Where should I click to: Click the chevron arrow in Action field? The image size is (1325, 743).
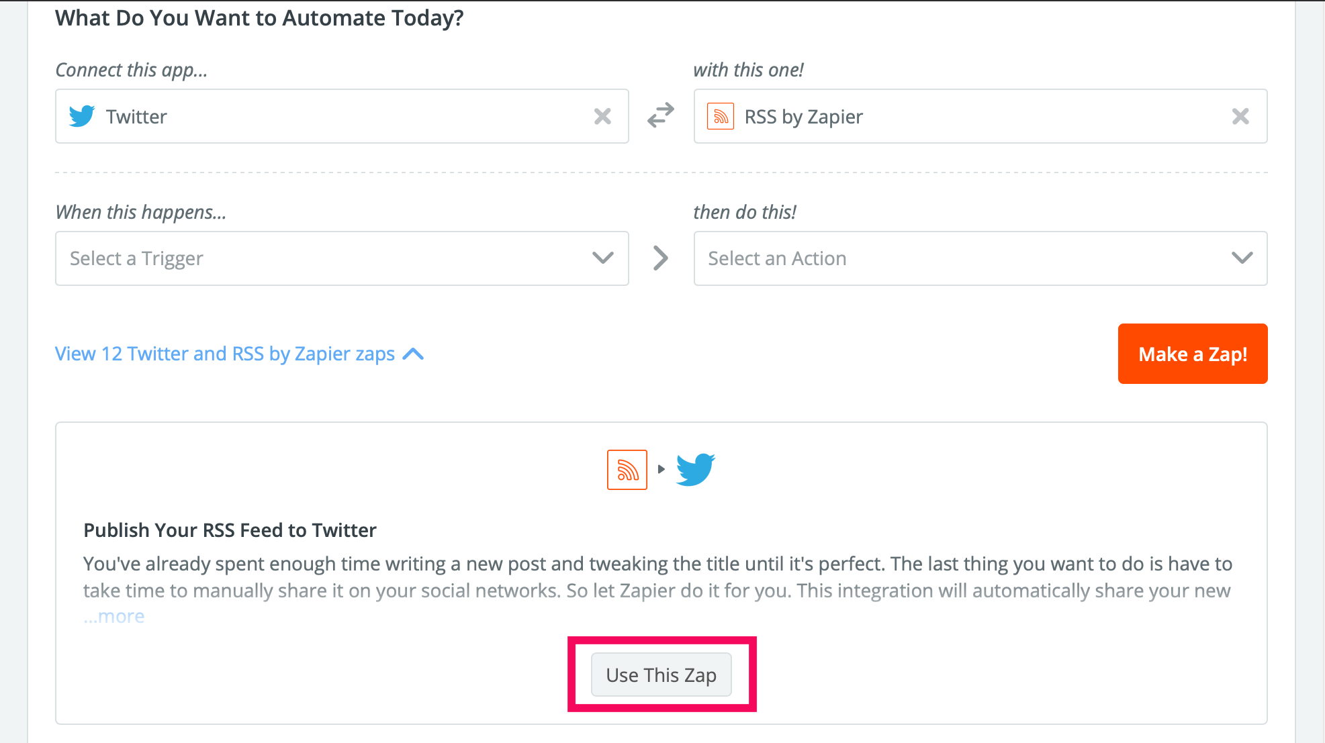(x=1242, y=258)
